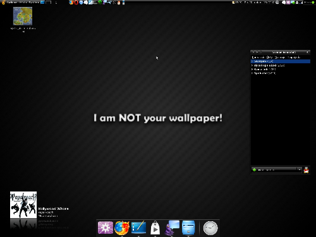The image size is (316, 237).
Task: Select the map image file on desktop
Action: [x=23, y=16]
